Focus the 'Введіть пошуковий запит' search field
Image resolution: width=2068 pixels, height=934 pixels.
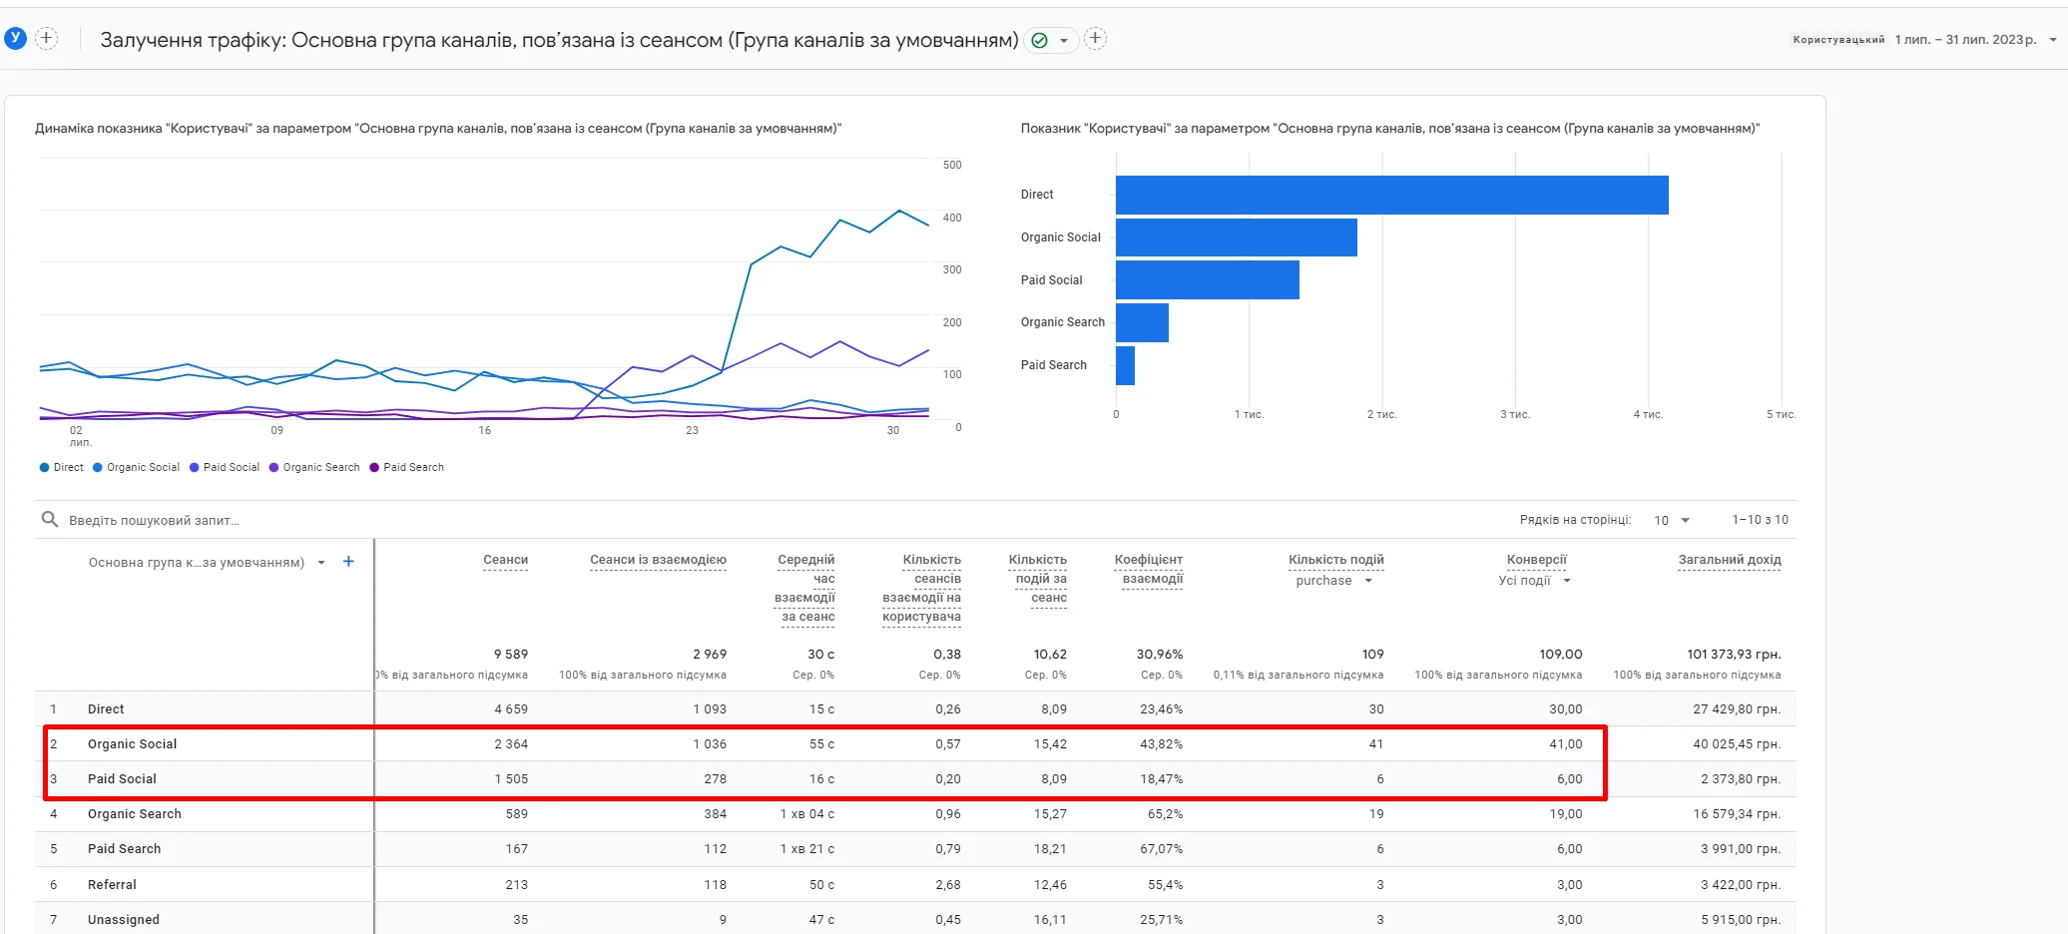click(x=154, y=520)
